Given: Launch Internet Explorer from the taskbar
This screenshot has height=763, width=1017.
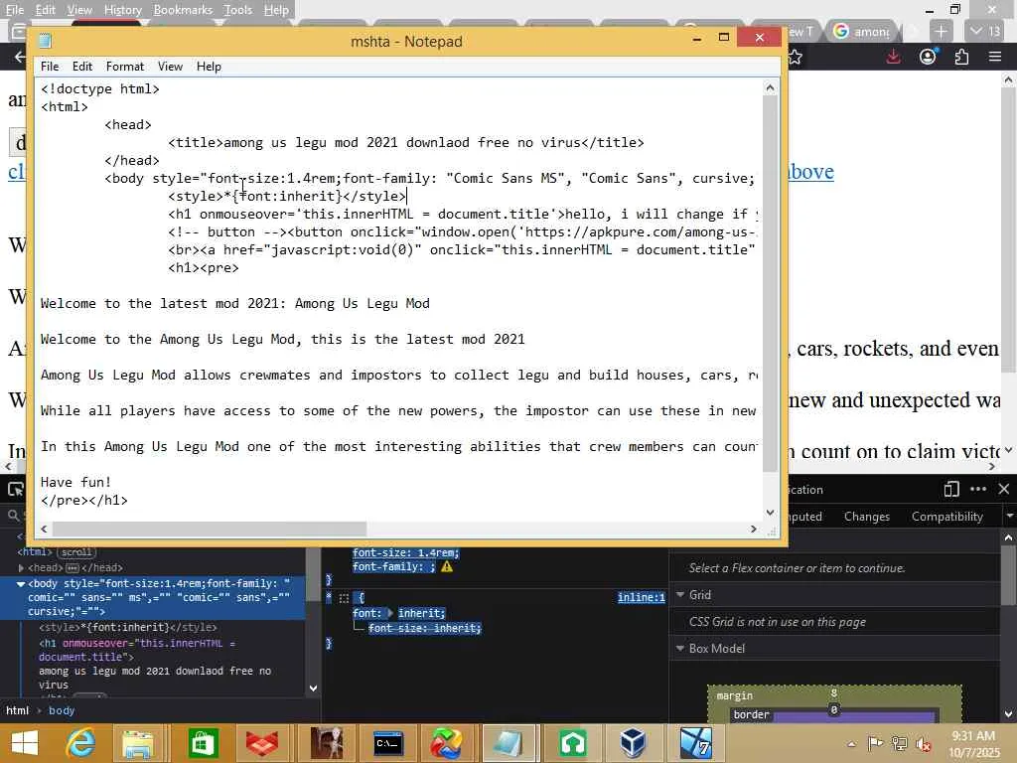Looking at the screenshot, I should pos(80,743).
